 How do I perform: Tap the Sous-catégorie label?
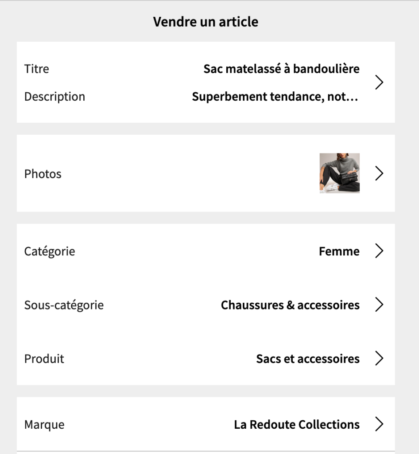point(64,305)
